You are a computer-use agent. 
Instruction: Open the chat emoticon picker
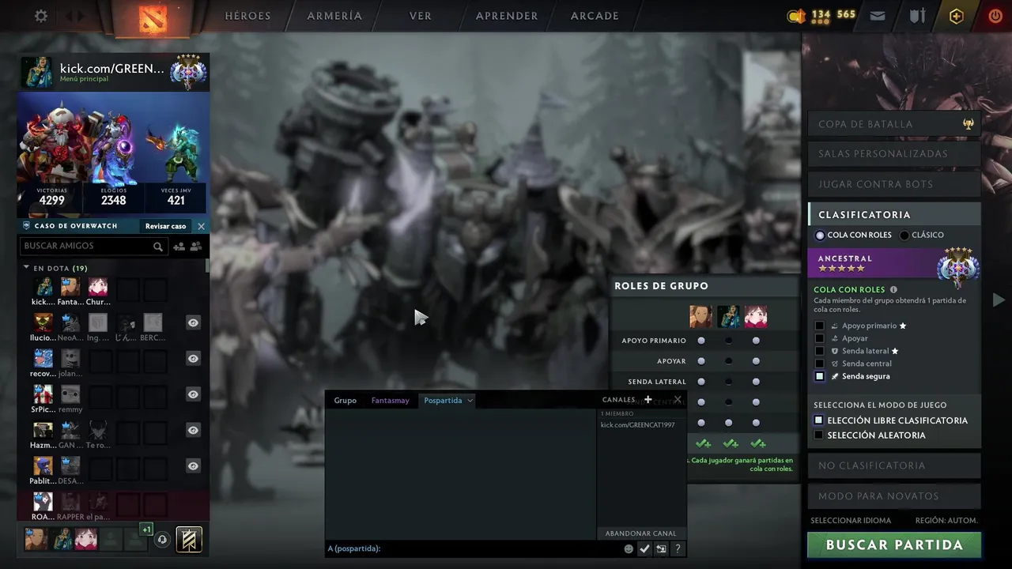[629, 548]
